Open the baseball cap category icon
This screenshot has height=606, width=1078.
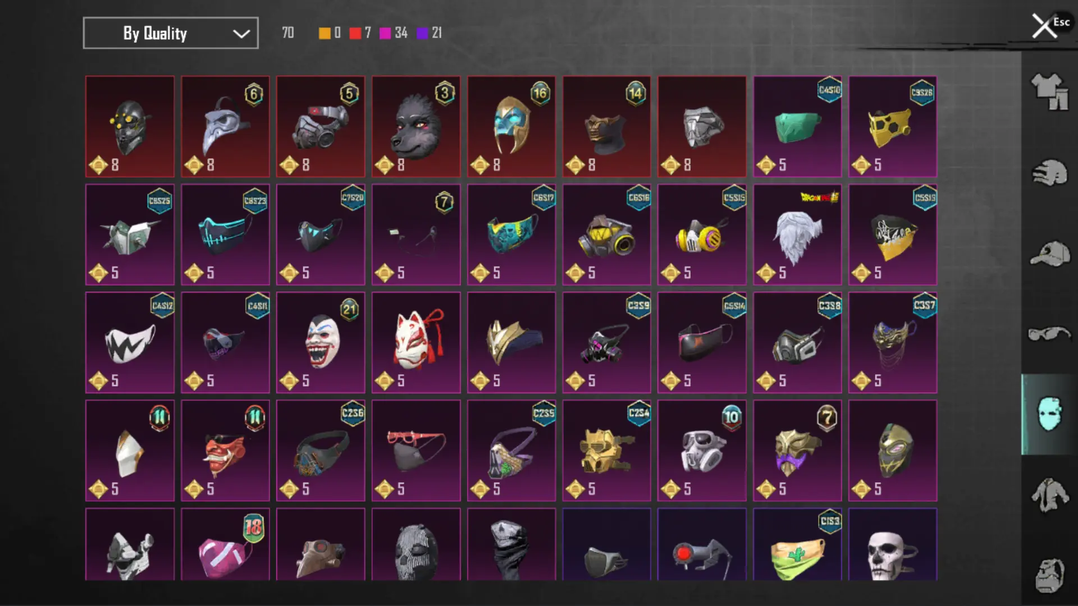point(1049,254)
